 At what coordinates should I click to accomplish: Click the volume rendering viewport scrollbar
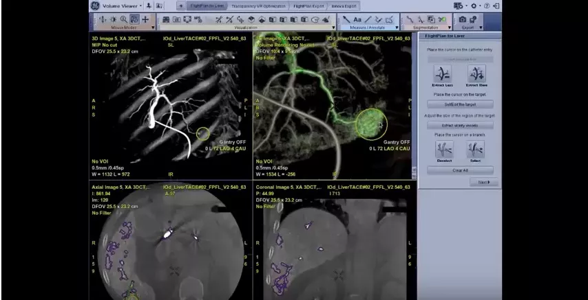[x=414, y=106]
